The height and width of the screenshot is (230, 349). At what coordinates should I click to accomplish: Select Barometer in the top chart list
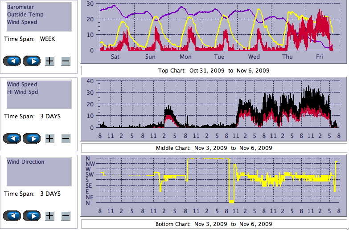20,7
